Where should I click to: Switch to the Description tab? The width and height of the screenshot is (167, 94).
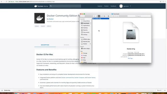click(x=45, y=45)
